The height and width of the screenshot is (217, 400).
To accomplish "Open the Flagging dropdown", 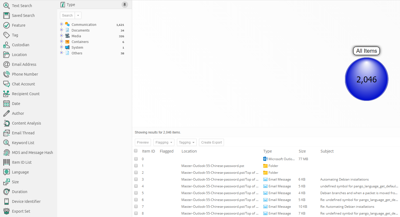I will pos(164,142).
